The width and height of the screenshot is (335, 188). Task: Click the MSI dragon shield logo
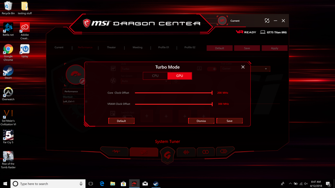tap(87, 23)
